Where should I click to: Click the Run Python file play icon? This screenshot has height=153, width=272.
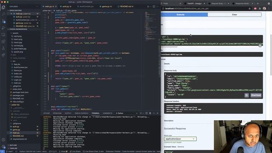pyautogui.click(x=148, y=6)
